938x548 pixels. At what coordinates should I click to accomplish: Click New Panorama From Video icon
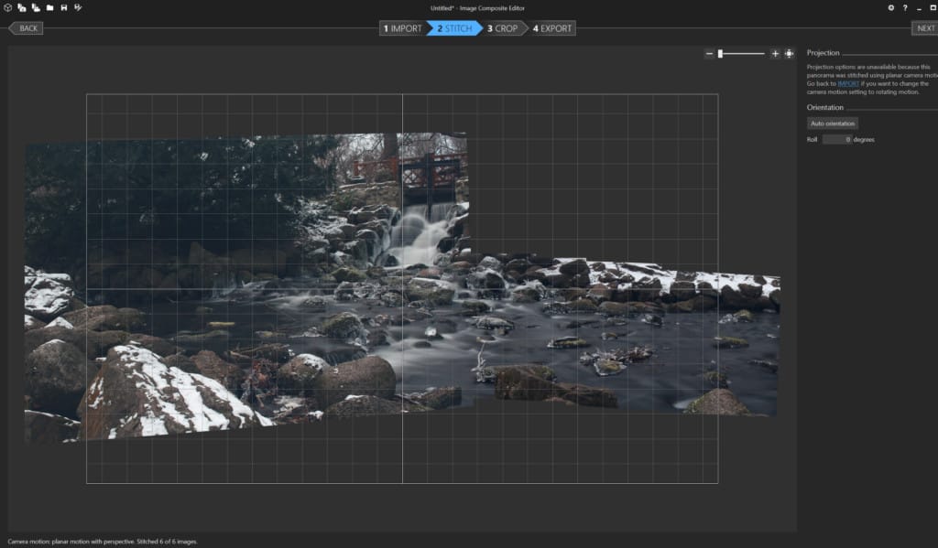click(x=35, y=7)
